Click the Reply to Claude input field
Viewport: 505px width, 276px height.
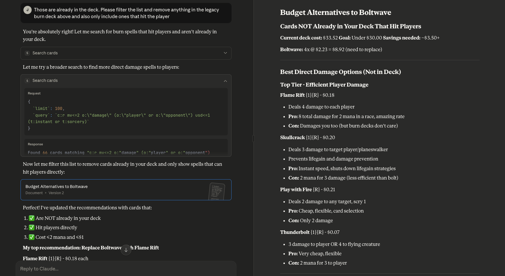(x=126, y=269)
